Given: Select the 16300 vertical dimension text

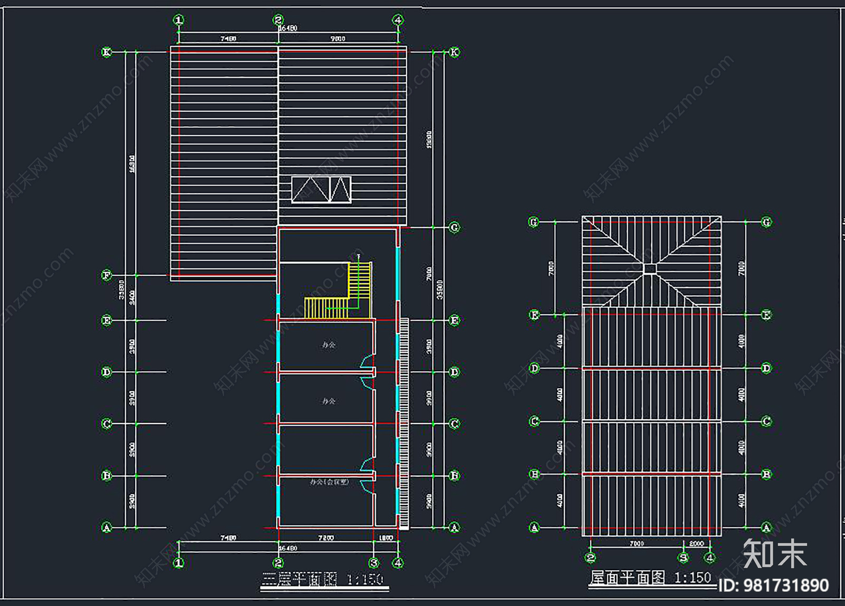Looking at the screenshot, I should coord(132,163).
